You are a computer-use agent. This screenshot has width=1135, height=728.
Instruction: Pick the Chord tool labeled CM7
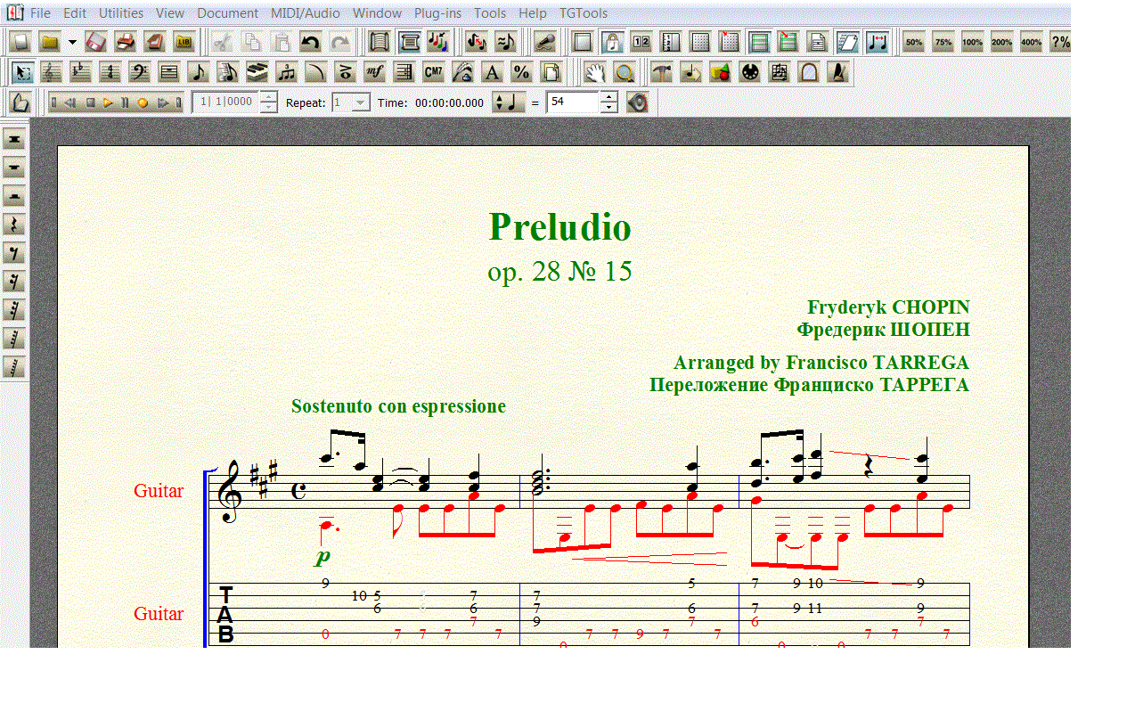433,72
